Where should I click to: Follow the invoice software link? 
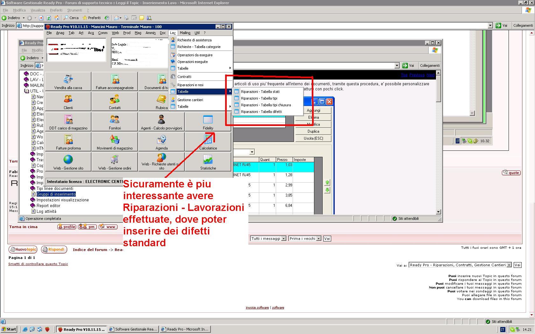[x=257, y=308]
